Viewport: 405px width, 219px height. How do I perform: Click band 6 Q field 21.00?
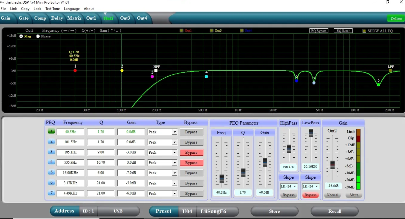click(x=101, y=183)
